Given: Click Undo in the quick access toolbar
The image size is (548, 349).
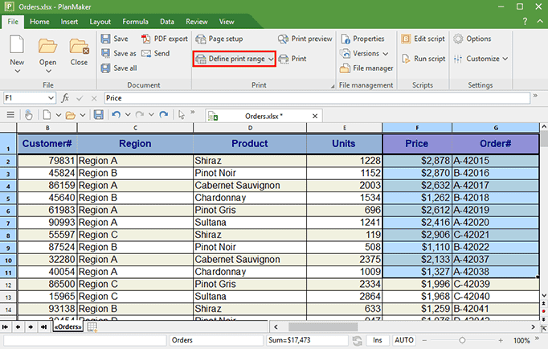Looking at the screenshot, I should pyautogui.click(x=117, y=115).
